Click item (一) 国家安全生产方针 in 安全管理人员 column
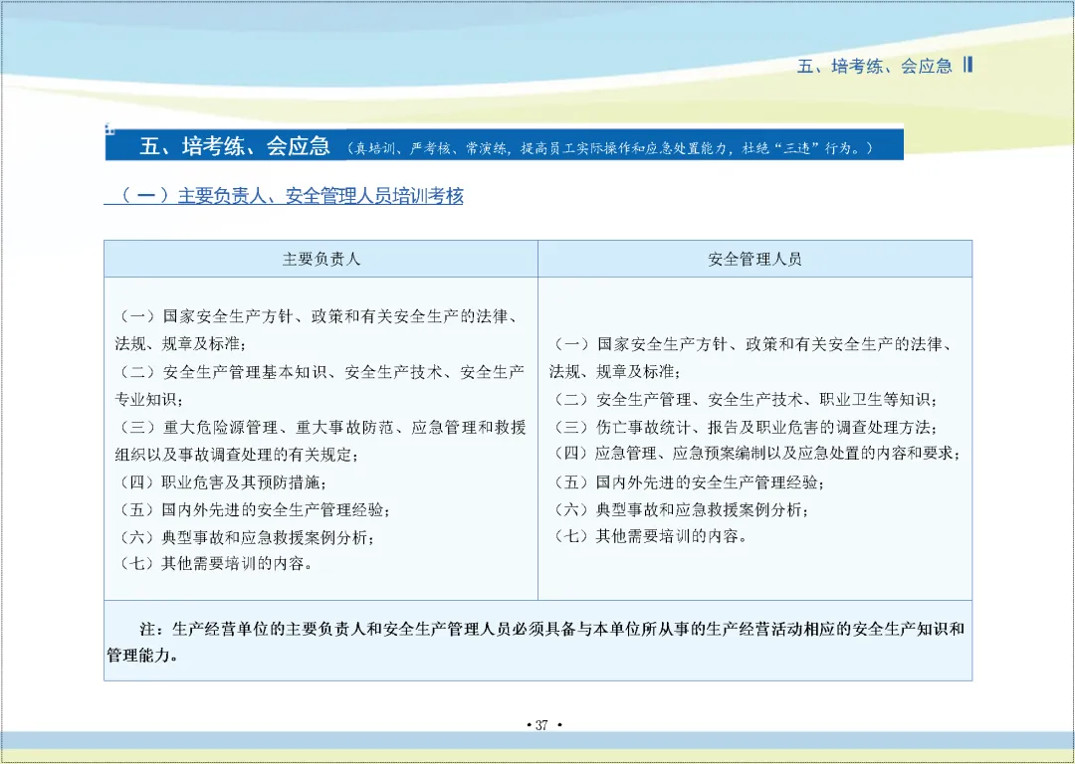The image size is (1075, 764). click(x=752, y=344)
